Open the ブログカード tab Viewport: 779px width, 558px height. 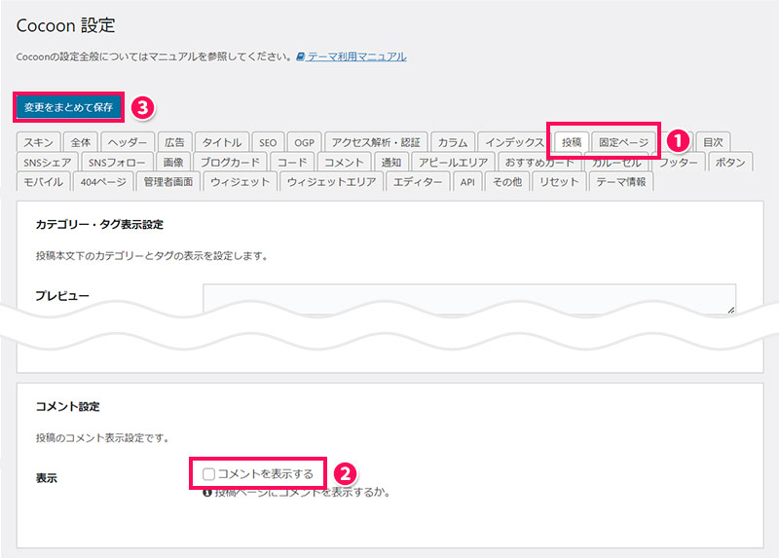230,163
